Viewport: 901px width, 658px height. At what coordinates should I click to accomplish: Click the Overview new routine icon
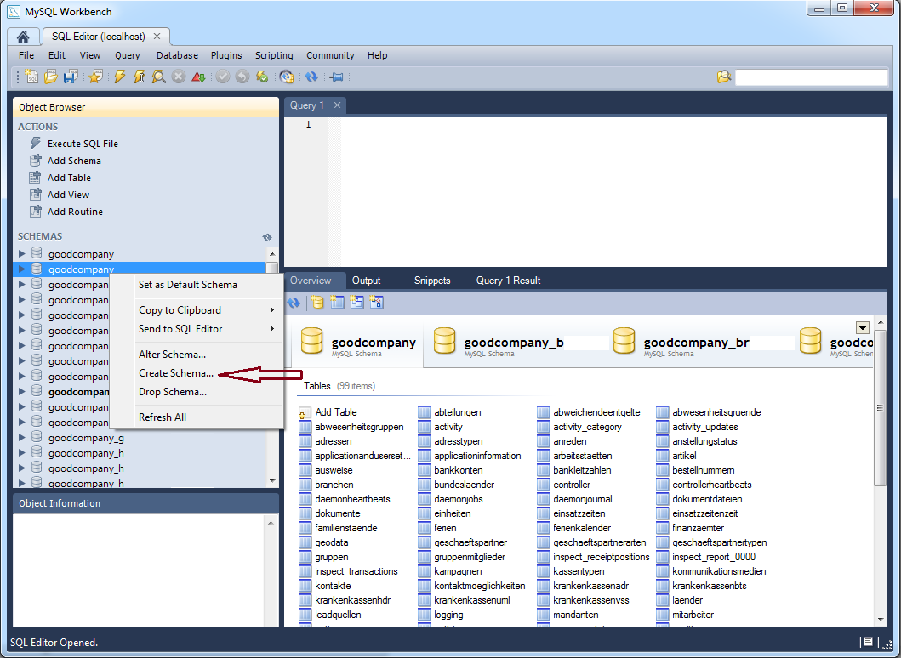click(376, 303)
